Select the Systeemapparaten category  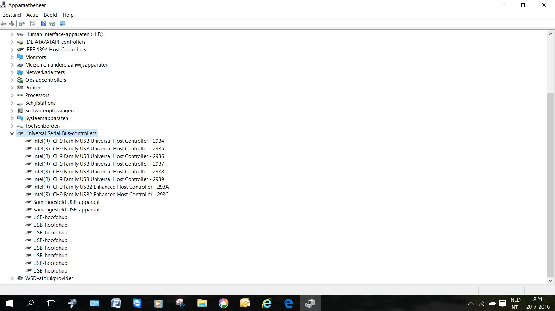(x=47, y=118)
